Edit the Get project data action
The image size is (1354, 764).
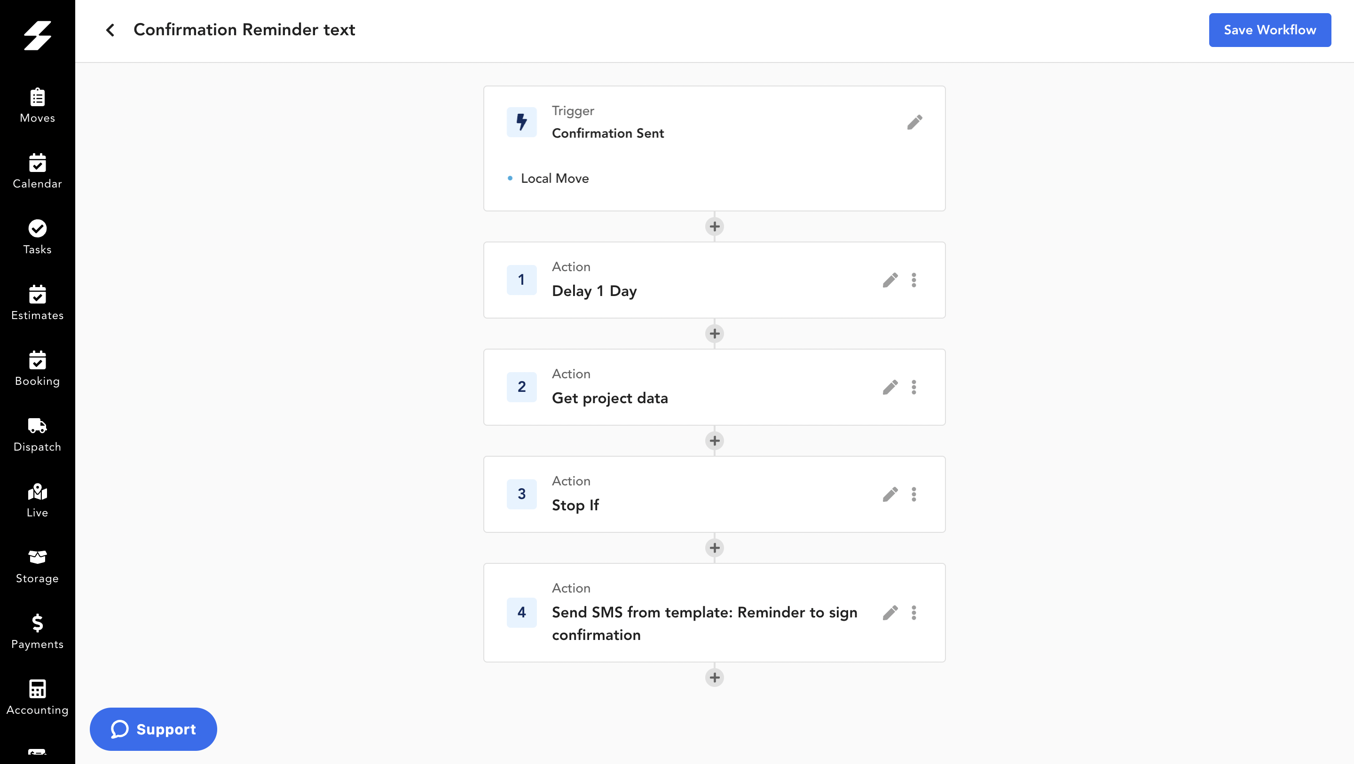[x=890, y=387]
